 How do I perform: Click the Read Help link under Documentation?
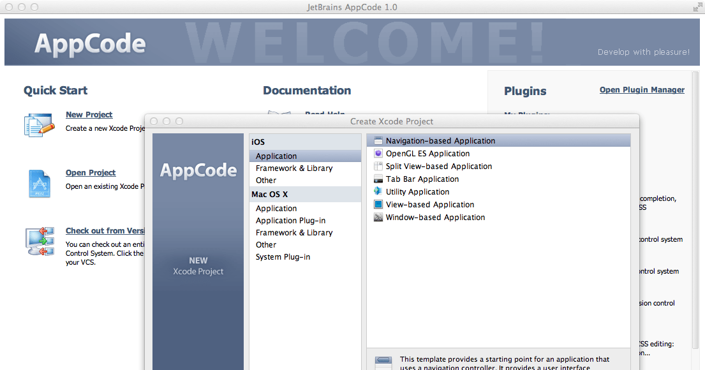point(325,114)
